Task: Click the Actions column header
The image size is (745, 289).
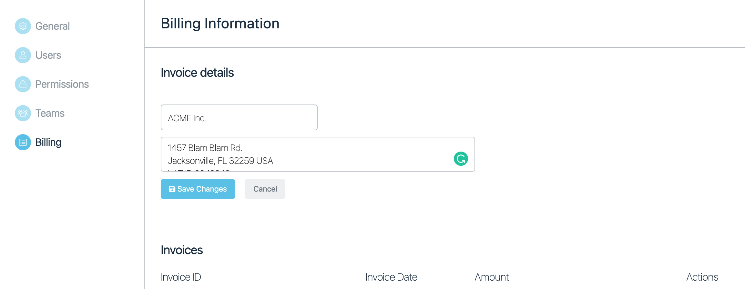Action: tap(702, 277)
